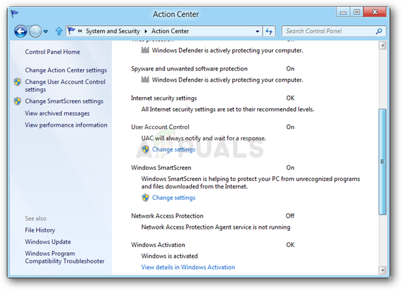Viewport: 402px width, 290px height.
Task: Select Action Center breadcrumb
Action: pyautogui.click(x=170, y=31)
